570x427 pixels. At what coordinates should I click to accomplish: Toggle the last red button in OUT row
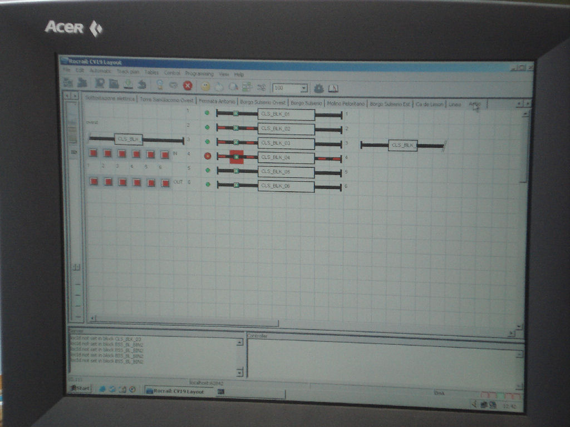tap(165, 182)
